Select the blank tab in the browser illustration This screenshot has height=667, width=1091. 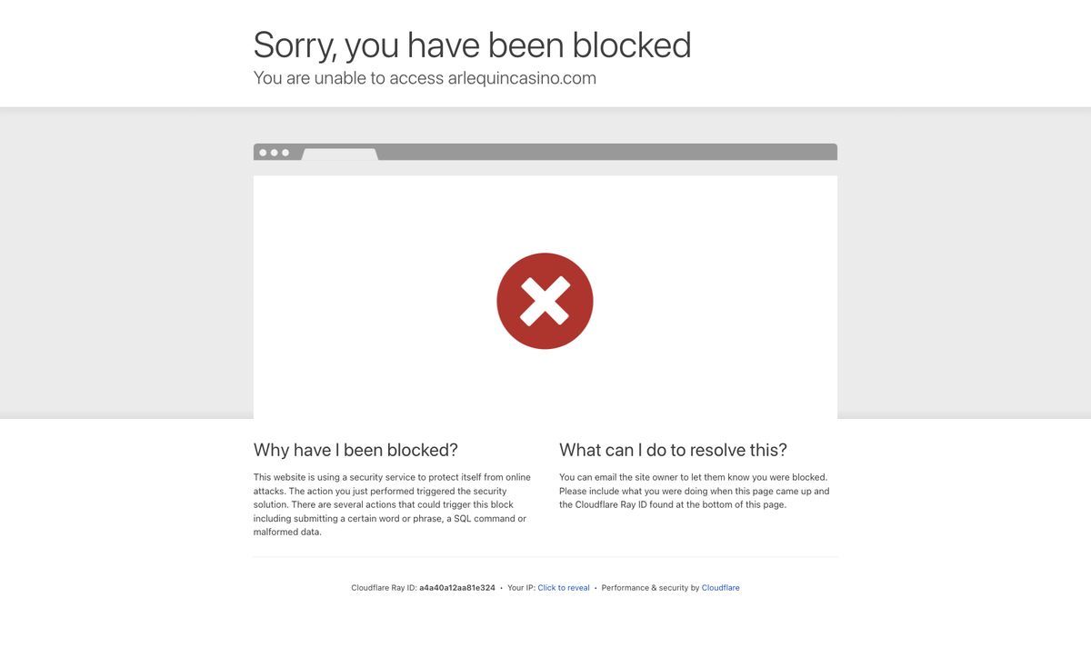340,154
